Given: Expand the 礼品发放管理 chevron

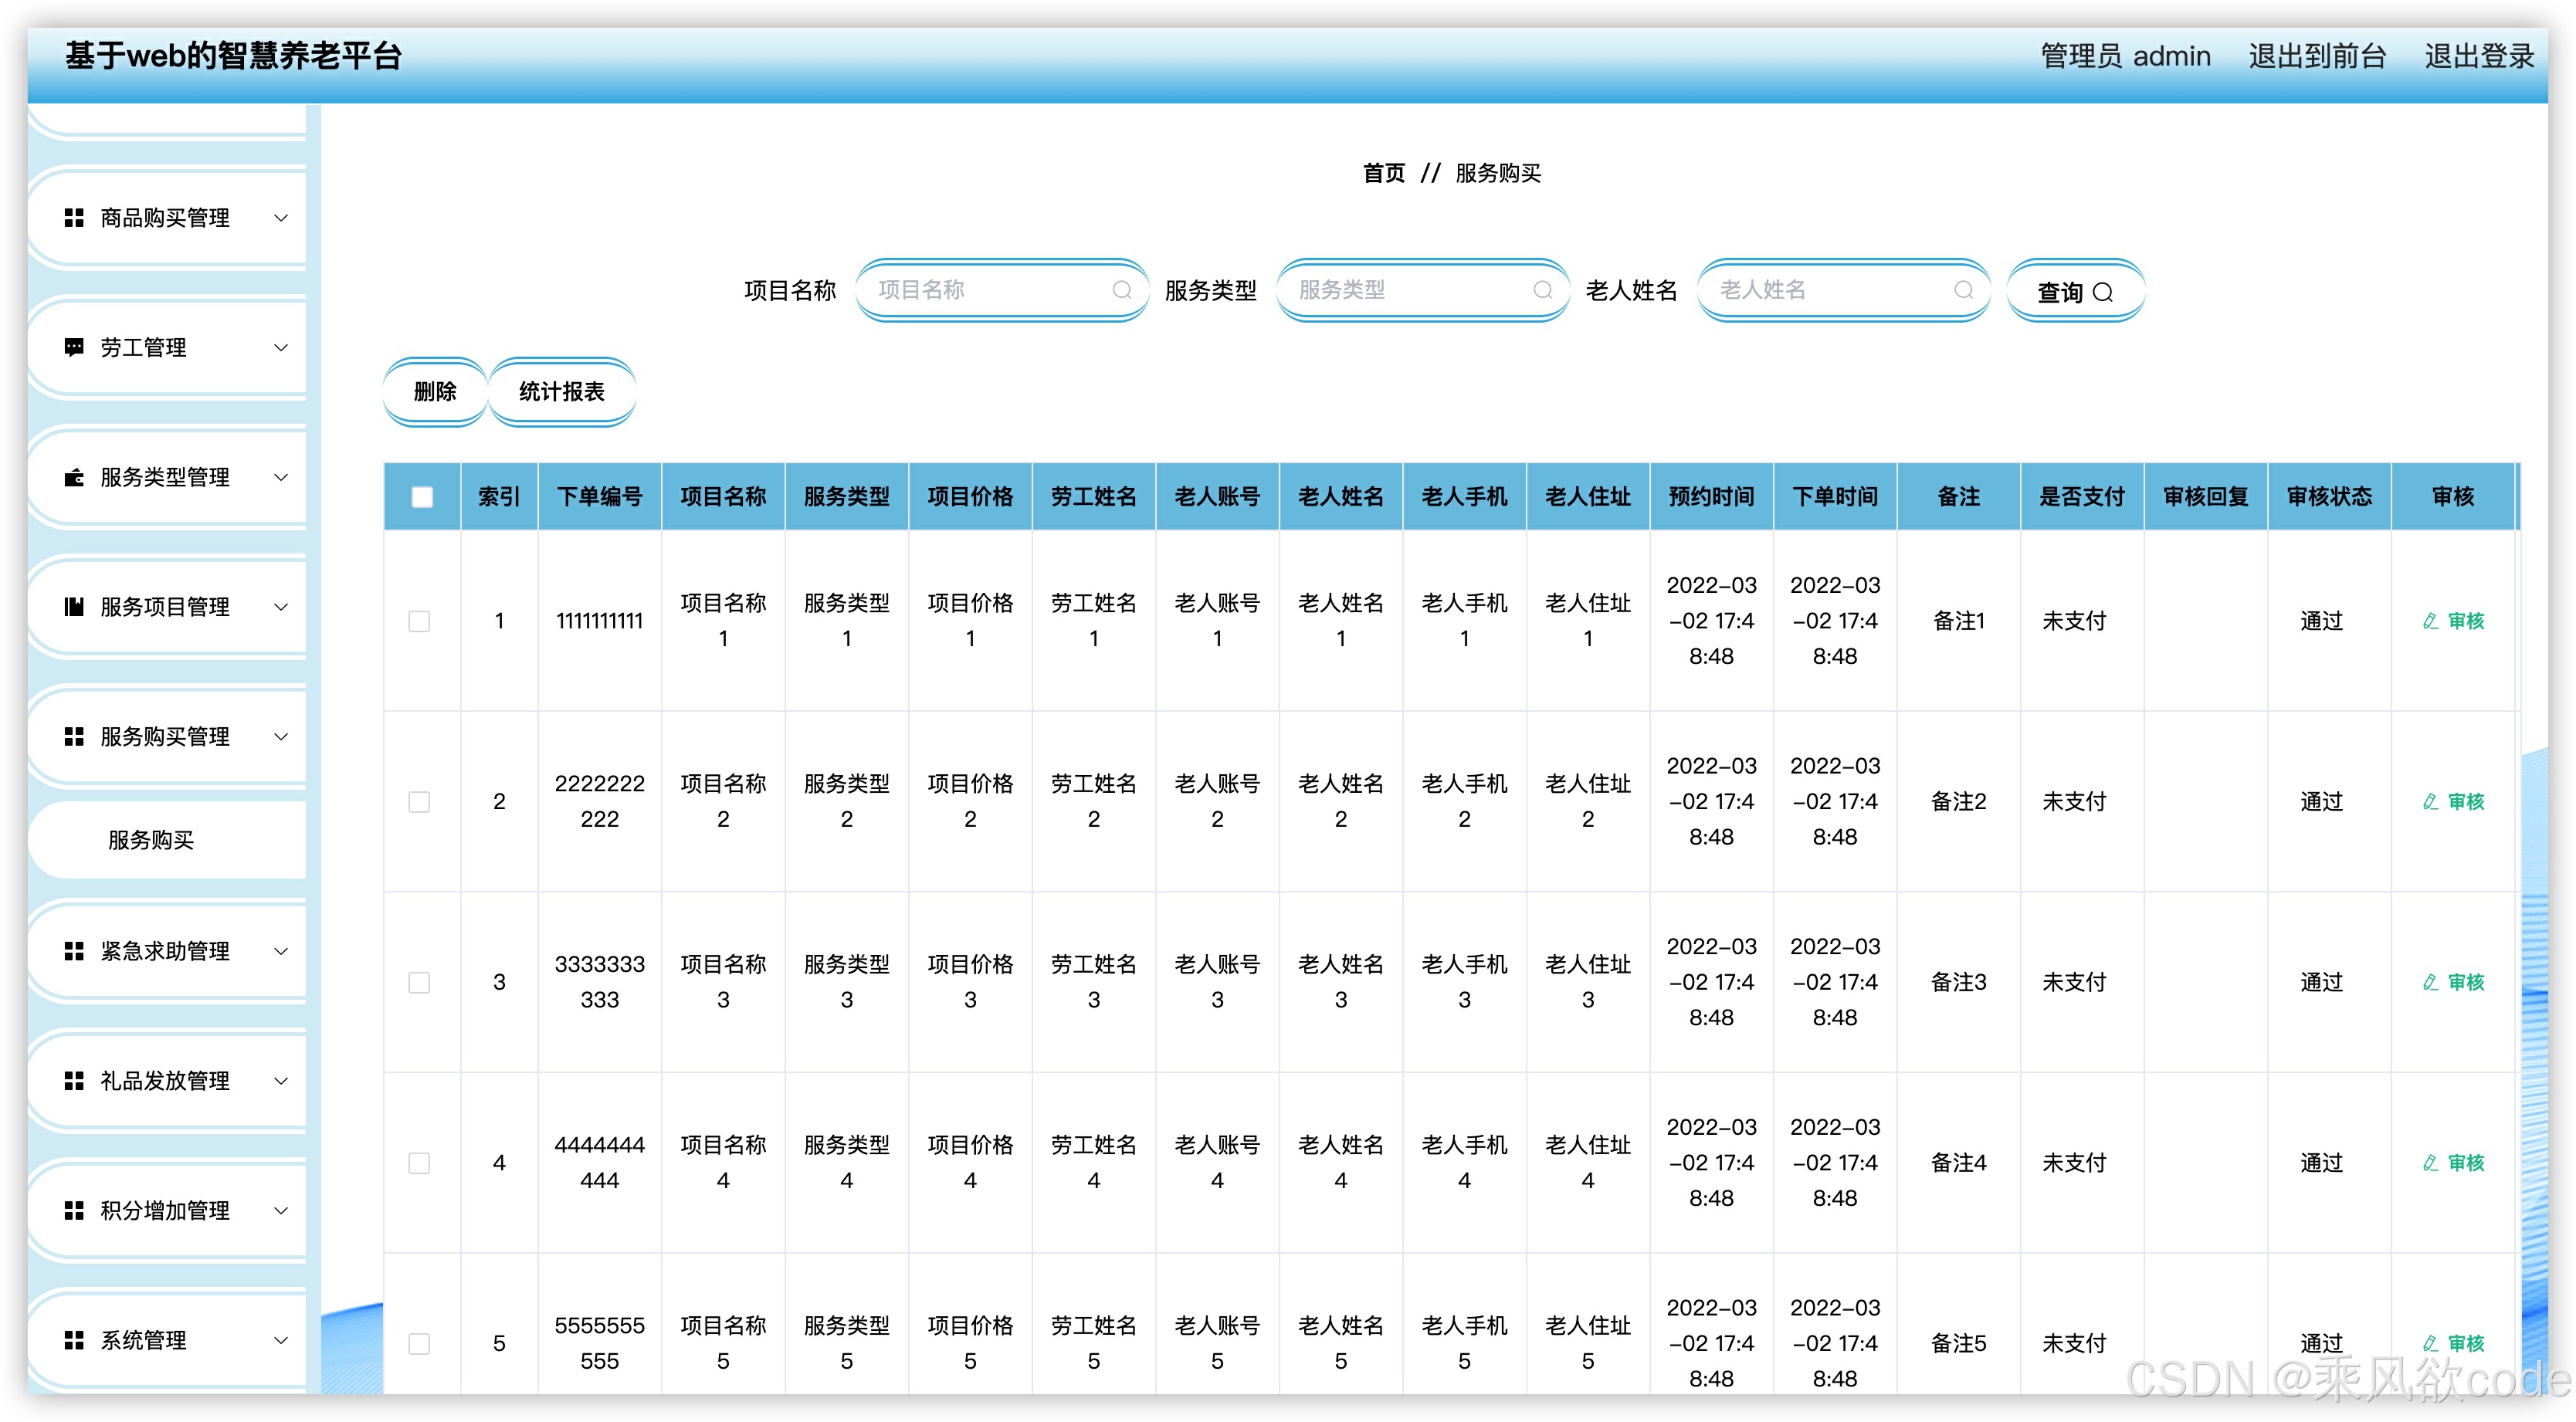Looking at the screenshot, I should (281, 1080).
